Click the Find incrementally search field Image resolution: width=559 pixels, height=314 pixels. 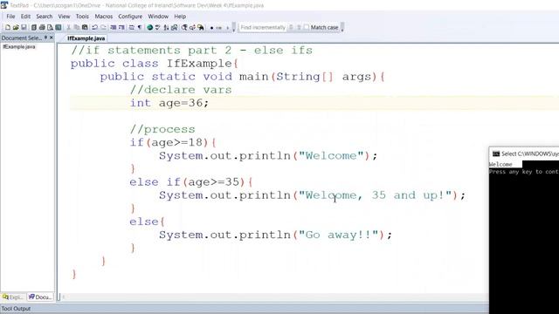pos(263,27)
